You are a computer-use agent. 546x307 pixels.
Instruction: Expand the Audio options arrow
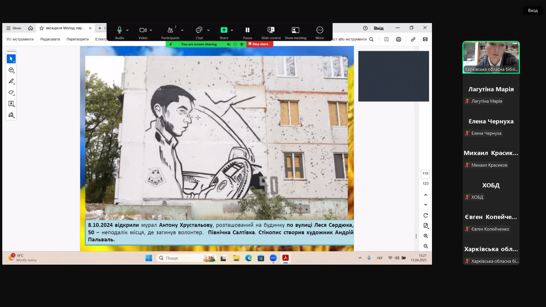pos(127,30)
